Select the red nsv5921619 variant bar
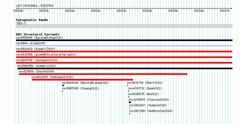240x124 pixels. (124, 52)
